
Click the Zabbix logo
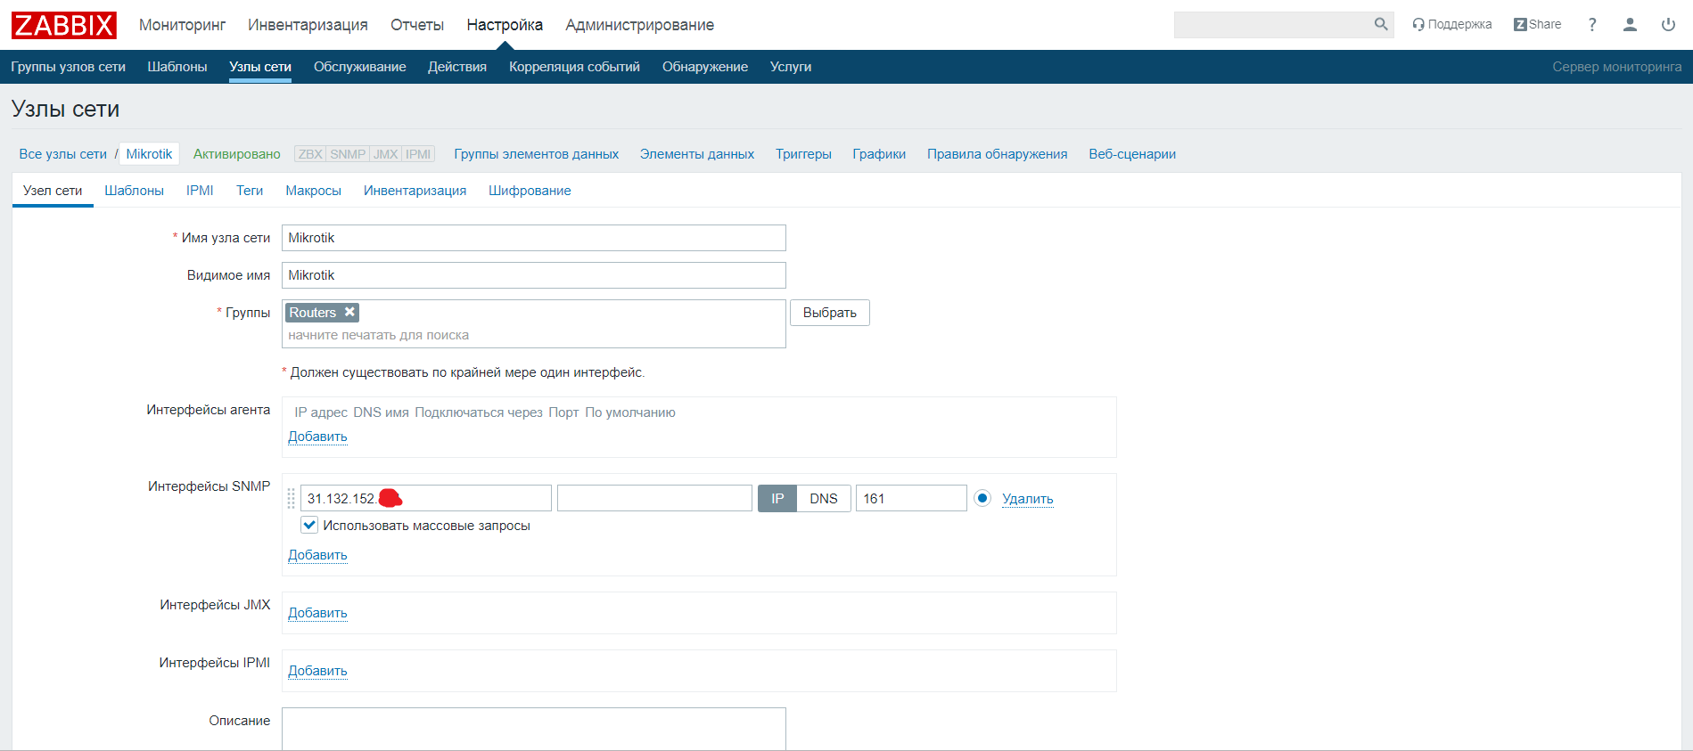tap(63, 25)
